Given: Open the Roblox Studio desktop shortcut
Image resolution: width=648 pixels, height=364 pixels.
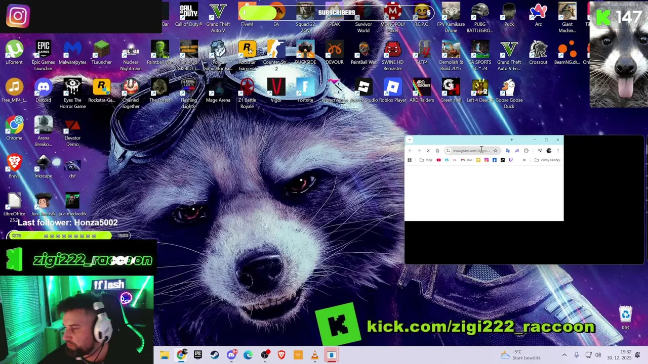Looking at the screenshot, I should (363, 91).
